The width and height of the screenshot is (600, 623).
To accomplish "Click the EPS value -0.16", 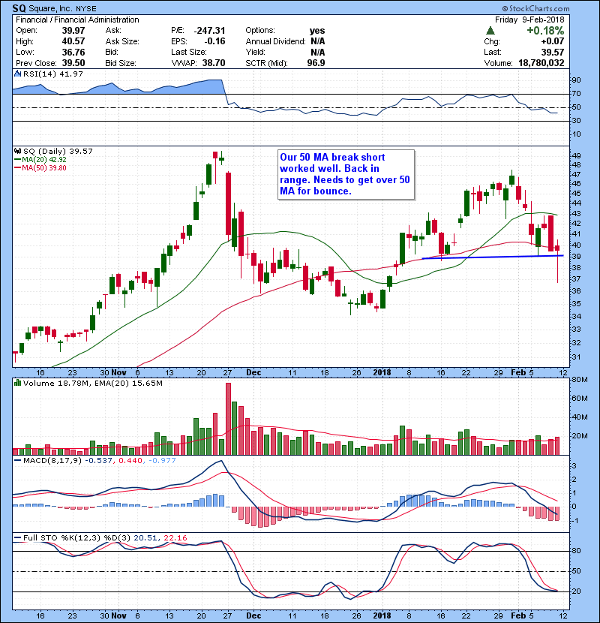I will pyautogui.click(x=214, y=41).
